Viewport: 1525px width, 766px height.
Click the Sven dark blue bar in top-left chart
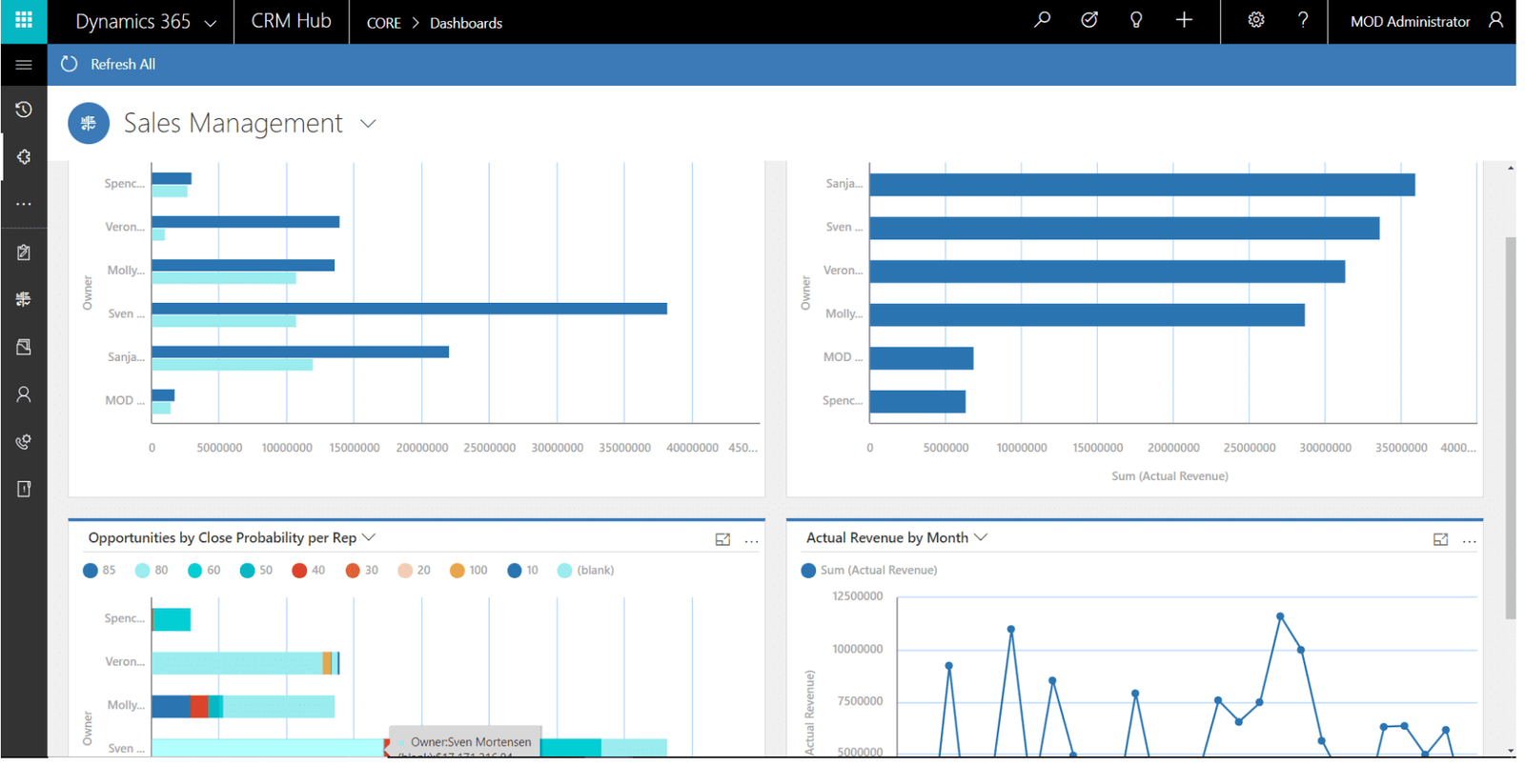coord(409,309)
